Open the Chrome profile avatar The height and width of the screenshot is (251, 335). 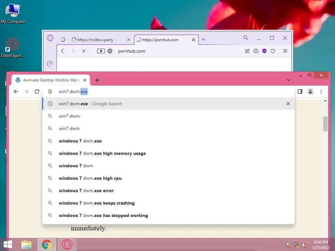(310, 92)
